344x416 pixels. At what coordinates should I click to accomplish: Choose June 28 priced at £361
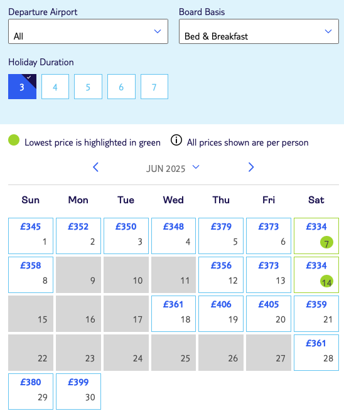316,353
